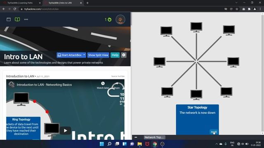Click next in Star Topology box
Screen dimensions: 264x148
(x=214, y=132)
